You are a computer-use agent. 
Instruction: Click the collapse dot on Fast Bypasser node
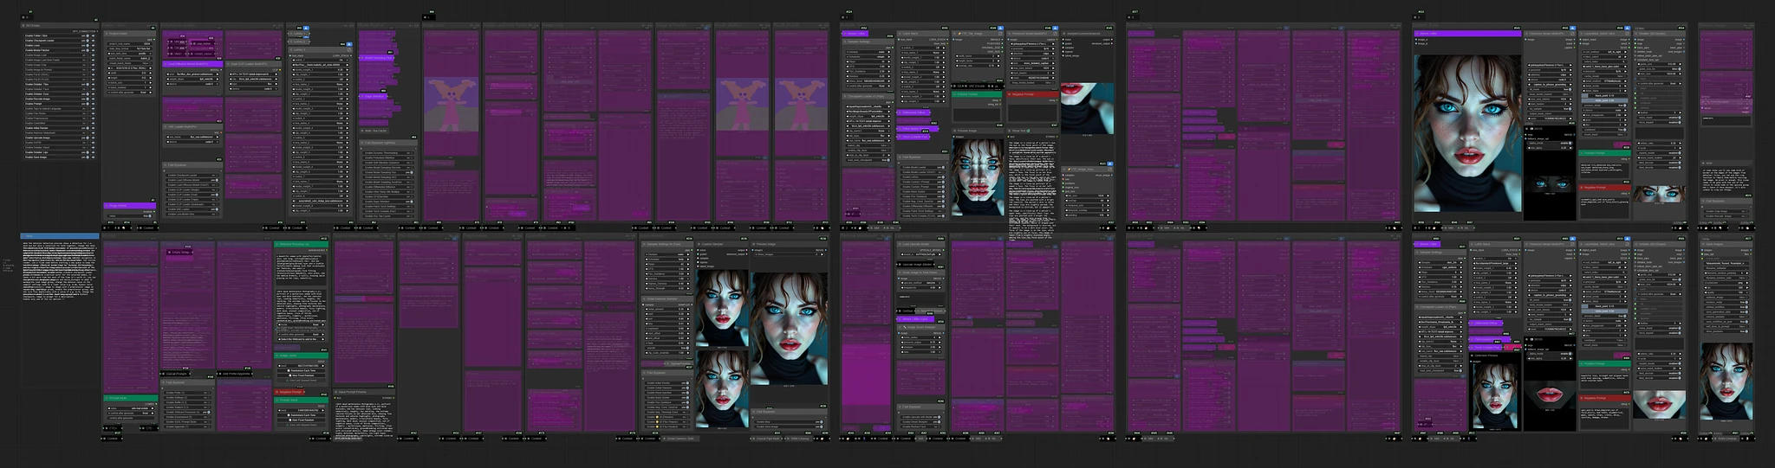point(166,164)
